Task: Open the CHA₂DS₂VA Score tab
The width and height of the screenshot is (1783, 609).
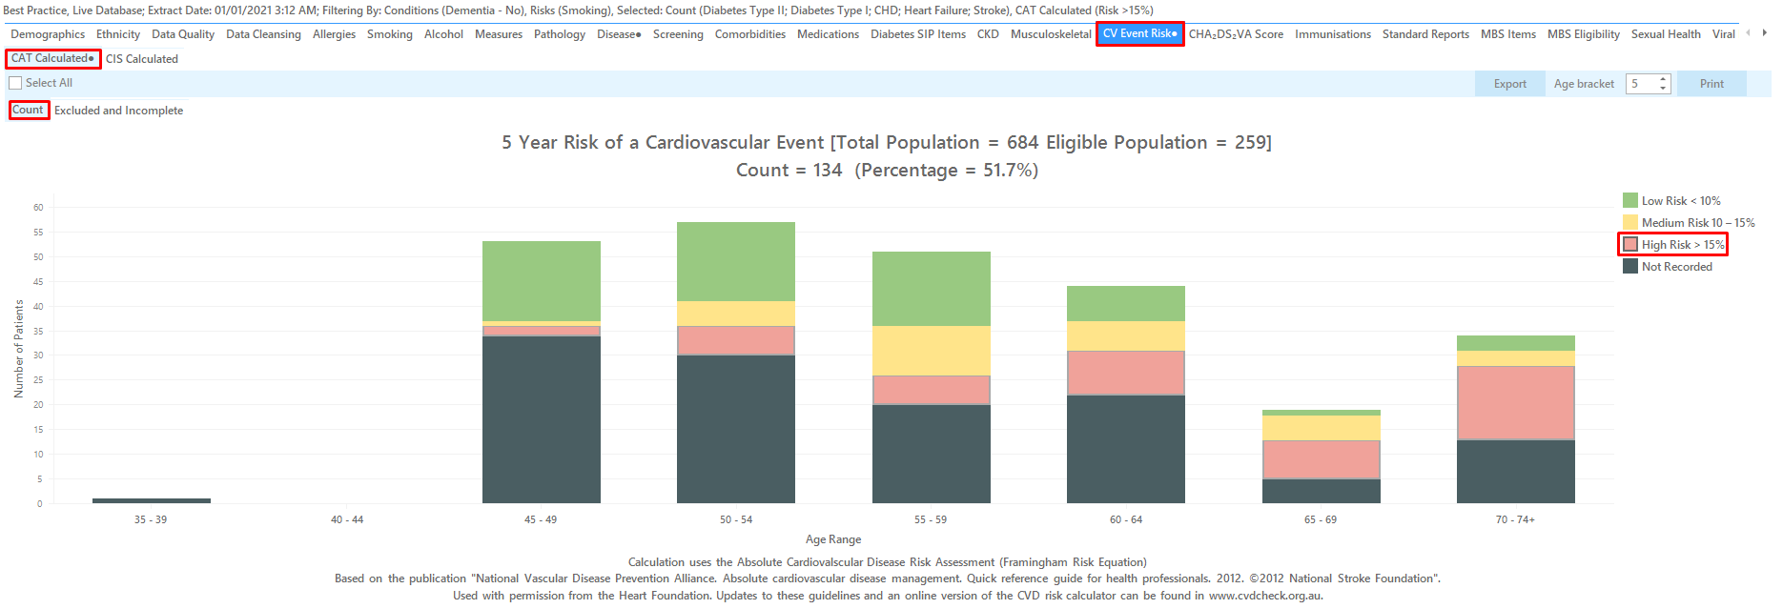Action: click(x=1236, y=34)
